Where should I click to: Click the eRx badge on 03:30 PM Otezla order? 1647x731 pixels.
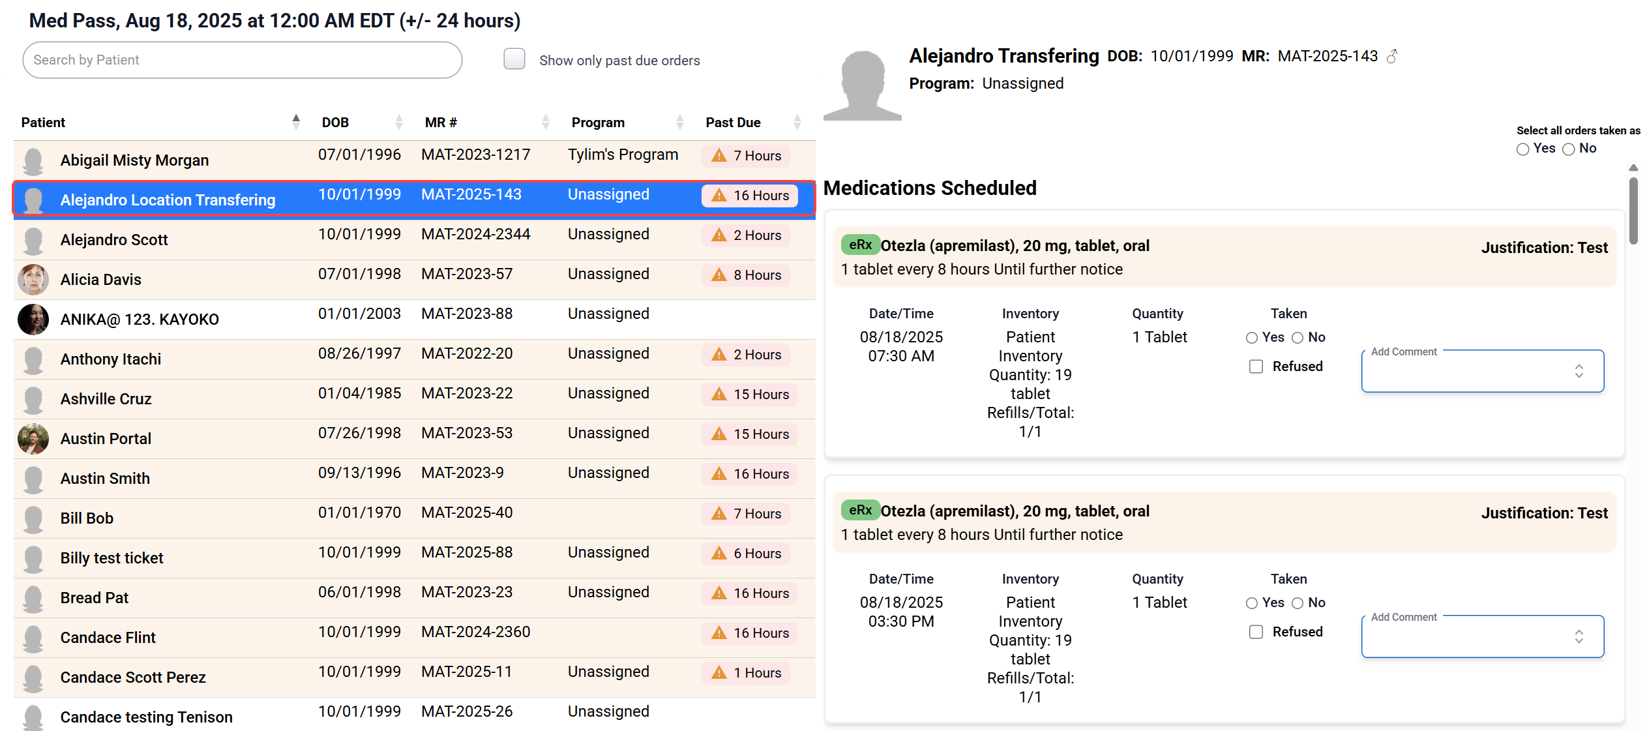pos(860,511)
